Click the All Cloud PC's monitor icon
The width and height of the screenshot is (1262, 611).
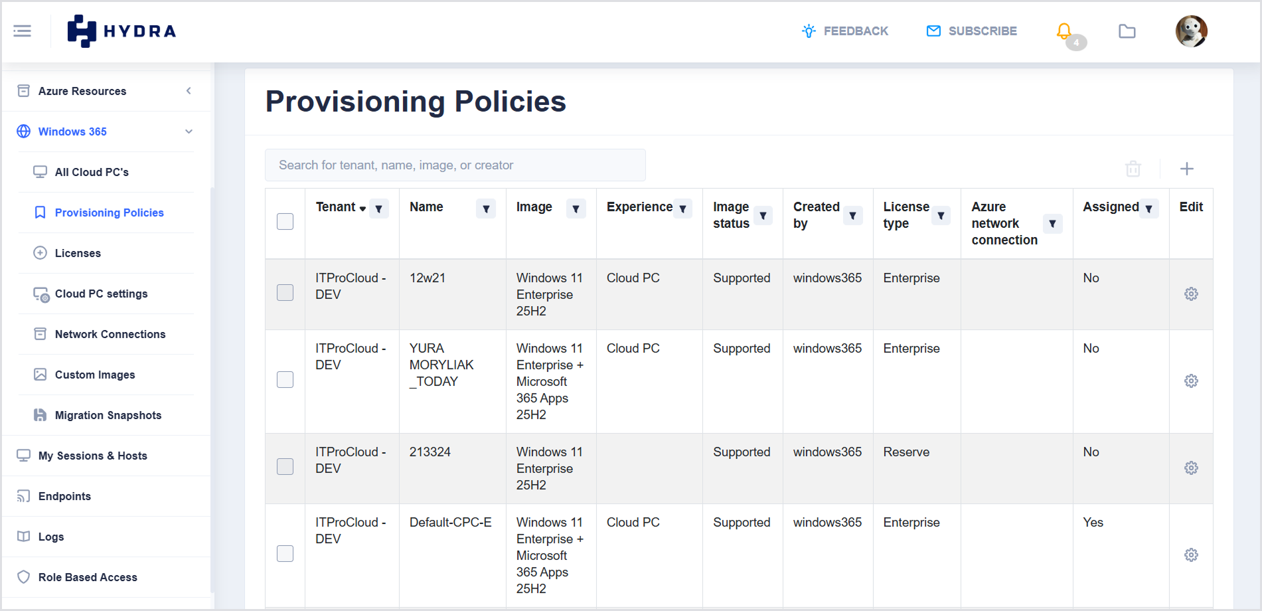pyautogui.click(x=40, y=172)
